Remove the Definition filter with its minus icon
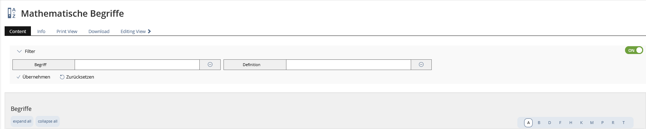This screenshot has width=646, height=129. (421, 65)
